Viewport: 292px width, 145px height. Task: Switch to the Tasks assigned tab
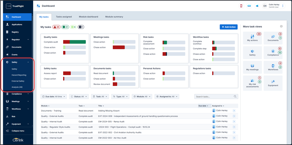pyautogui.click(x=64, y=17)
